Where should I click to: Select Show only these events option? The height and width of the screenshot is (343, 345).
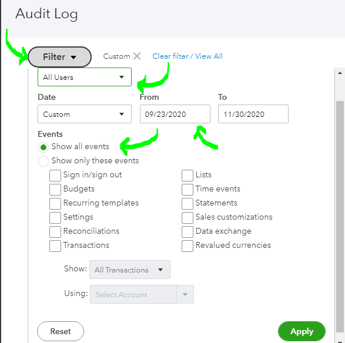coord(43,161)
